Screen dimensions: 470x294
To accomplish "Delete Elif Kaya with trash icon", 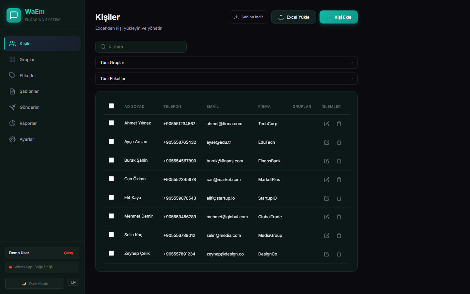I will [339, 198].
